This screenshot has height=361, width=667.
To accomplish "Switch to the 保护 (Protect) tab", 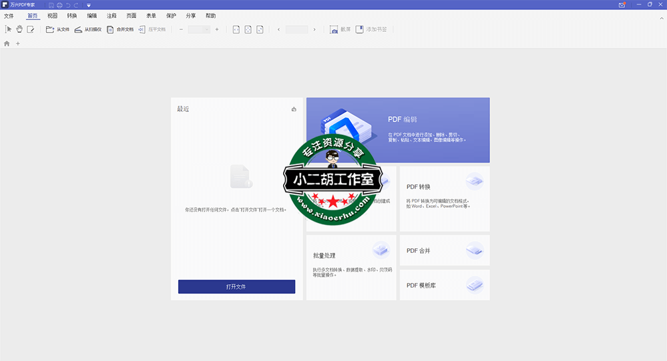I will 171,15.
